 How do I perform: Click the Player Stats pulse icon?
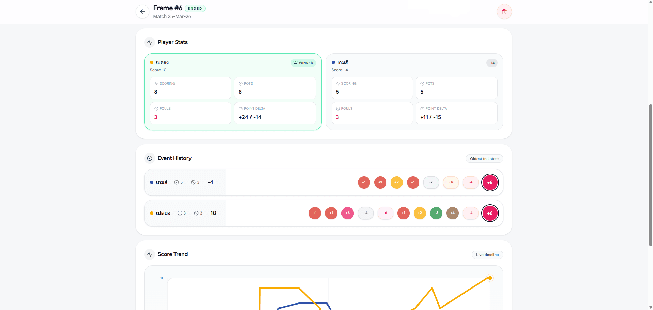150,42
